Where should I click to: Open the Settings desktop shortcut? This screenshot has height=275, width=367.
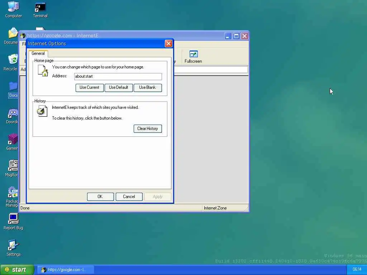coord(13,248)
